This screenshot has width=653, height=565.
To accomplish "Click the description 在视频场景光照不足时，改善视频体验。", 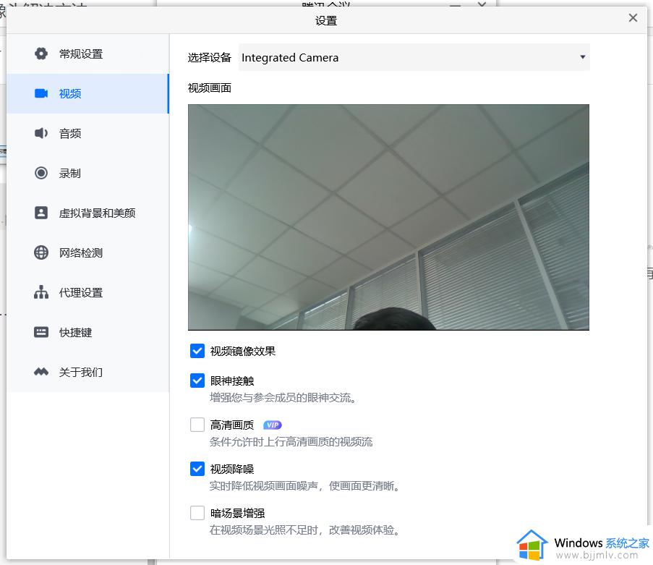I will (305, 530).
